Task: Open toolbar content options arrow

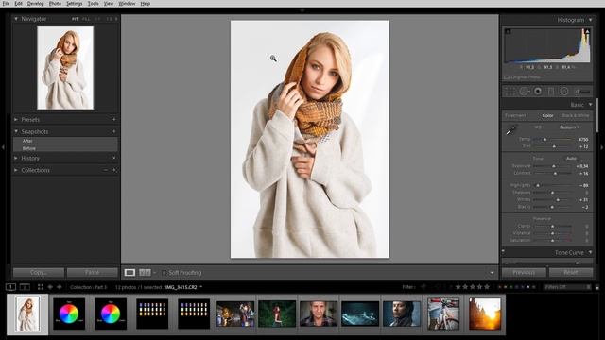Action: [x=492, y=273]
